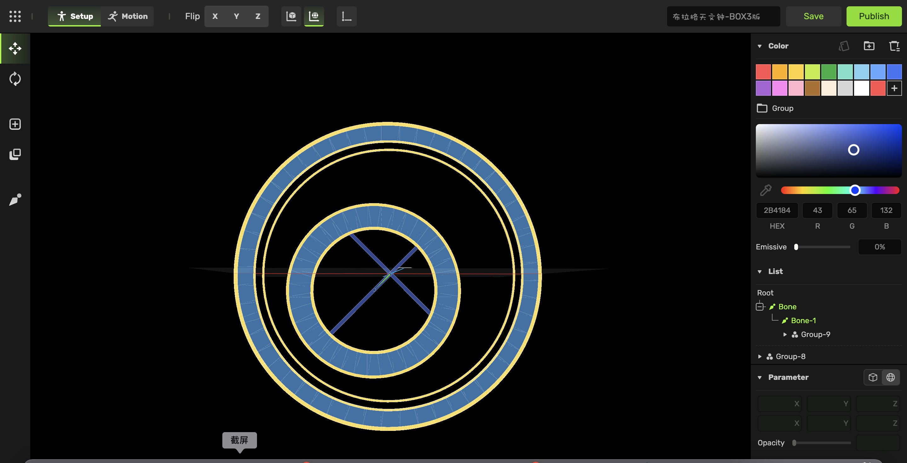907x463 pixels.
Task: Select Root in the hierarchy list
Action: pyautogui.click(x=765, y=293)
